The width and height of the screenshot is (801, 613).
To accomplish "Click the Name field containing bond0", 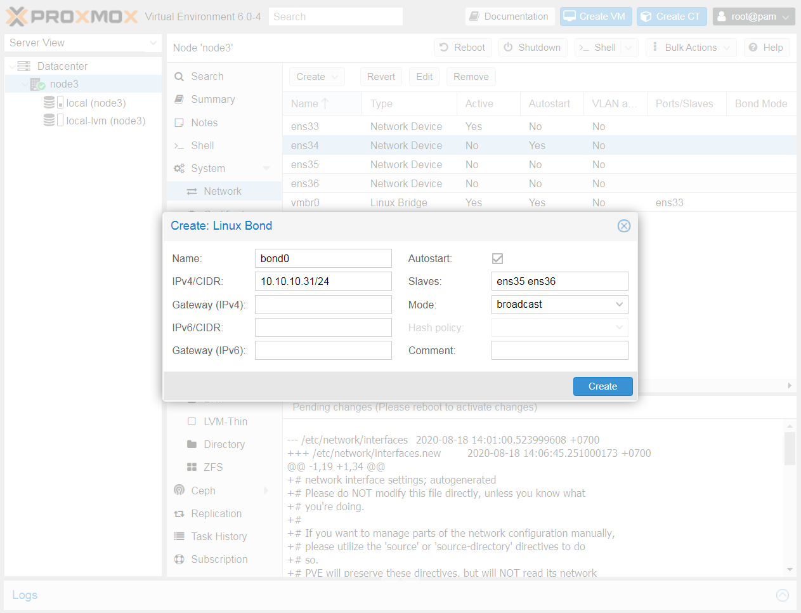I will point(323,259).
